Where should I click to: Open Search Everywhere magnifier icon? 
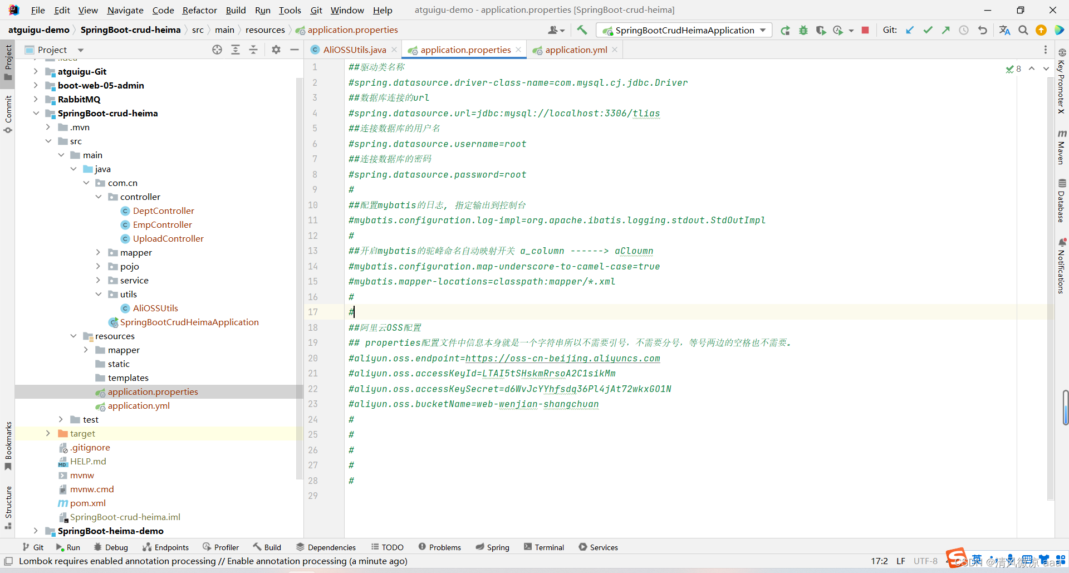pyautogui.click(x=1023, y=30)
